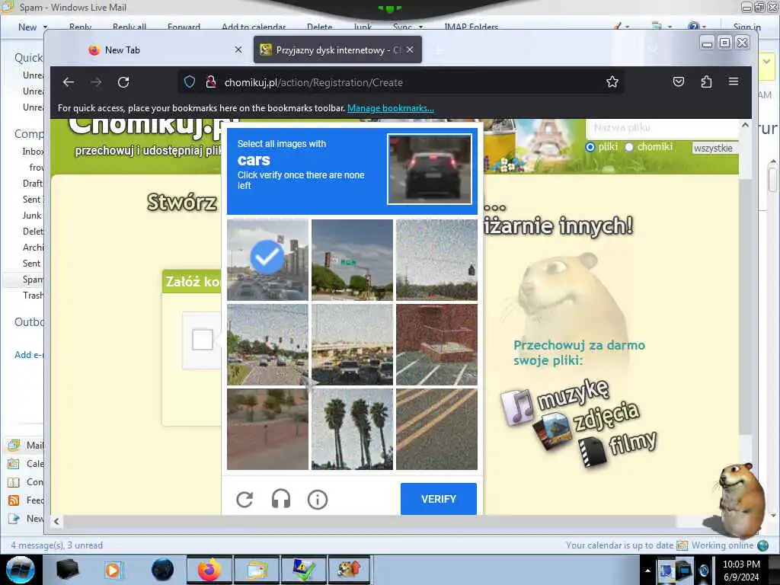780x585 pixels.
Task: Deselect the checked traffic image tile
Action: [x=267, y=261]
